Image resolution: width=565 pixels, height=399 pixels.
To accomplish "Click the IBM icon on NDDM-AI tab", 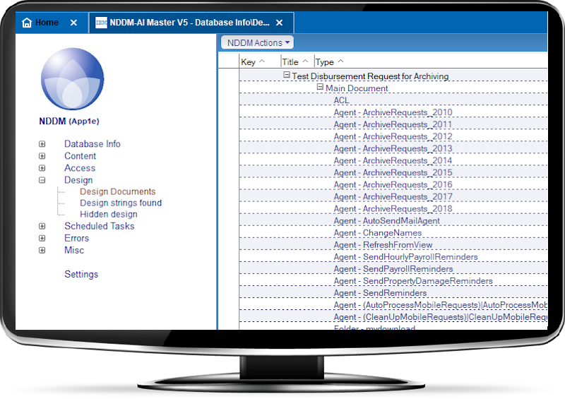I will coord(100,23).
